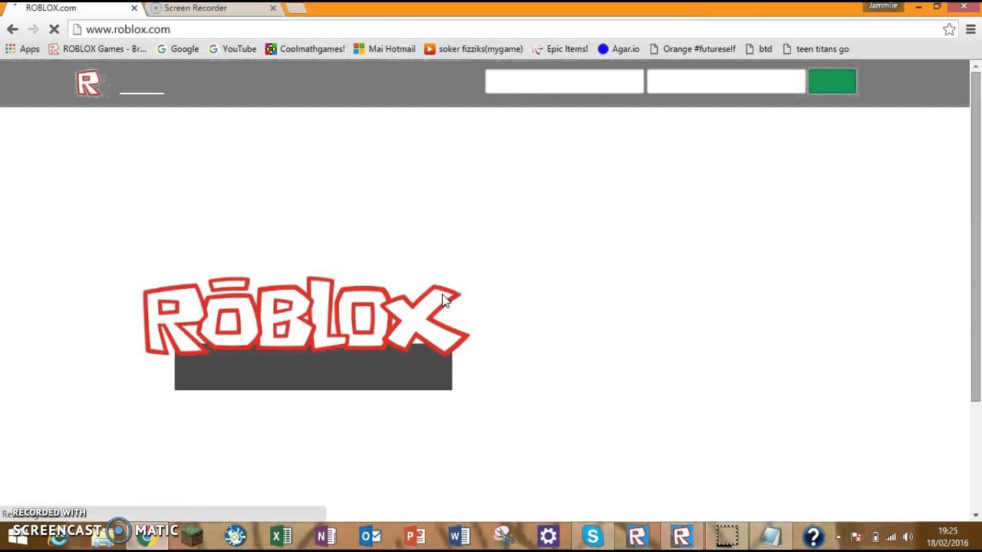The width and height of the screenshot is (982, 552).
Task: Click the green login button
Action: coord(832,81)
